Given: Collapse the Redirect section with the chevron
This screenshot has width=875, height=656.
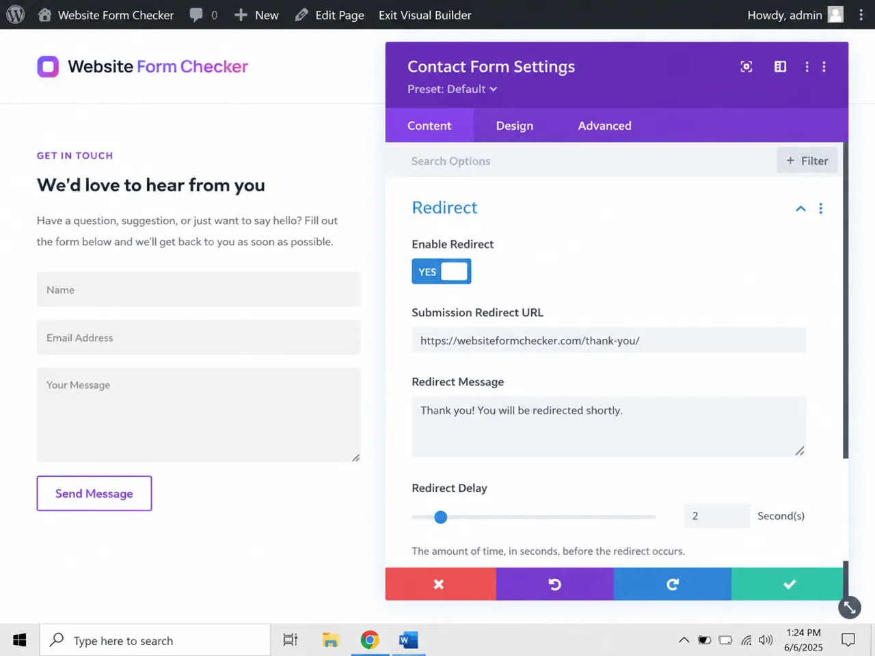Looking at the screenshot, I should tap(800, 208).
